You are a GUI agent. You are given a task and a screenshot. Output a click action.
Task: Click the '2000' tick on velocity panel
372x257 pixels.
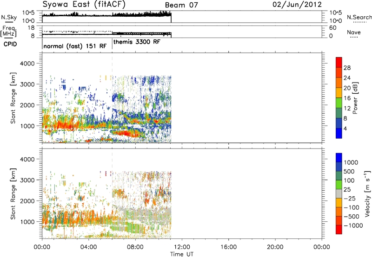(27, 201)
